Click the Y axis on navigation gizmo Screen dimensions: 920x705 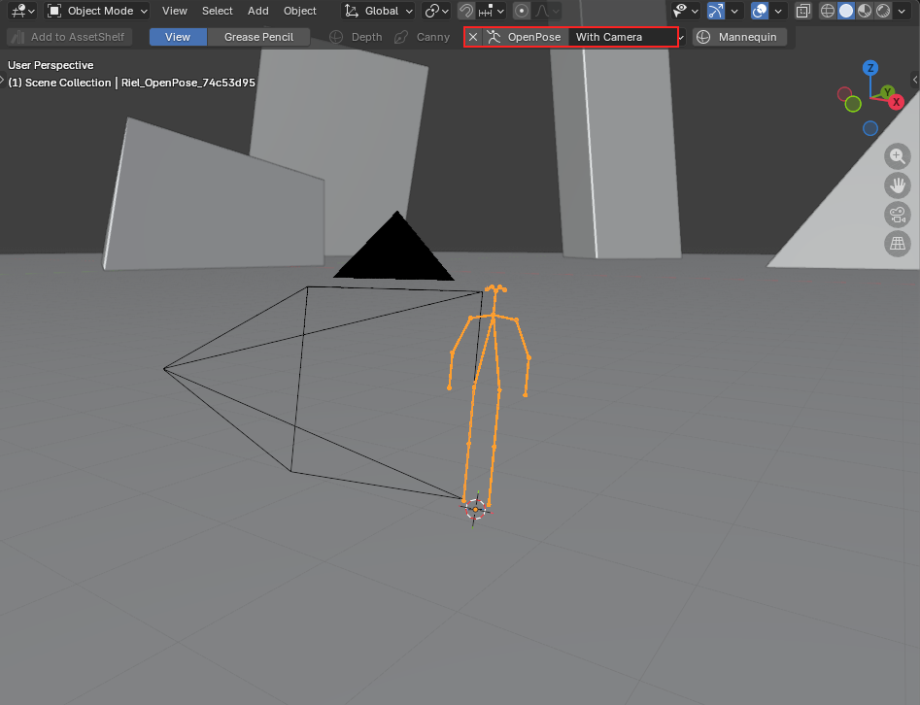pyautogui.click(x=887, y=91)
